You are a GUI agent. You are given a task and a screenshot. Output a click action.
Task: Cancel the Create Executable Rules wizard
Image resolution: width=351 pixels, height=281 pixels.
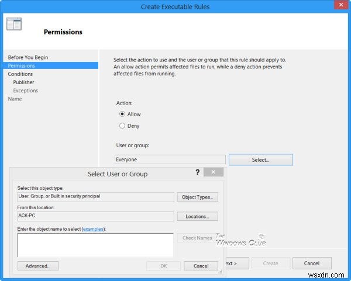(x=312, y=263)
